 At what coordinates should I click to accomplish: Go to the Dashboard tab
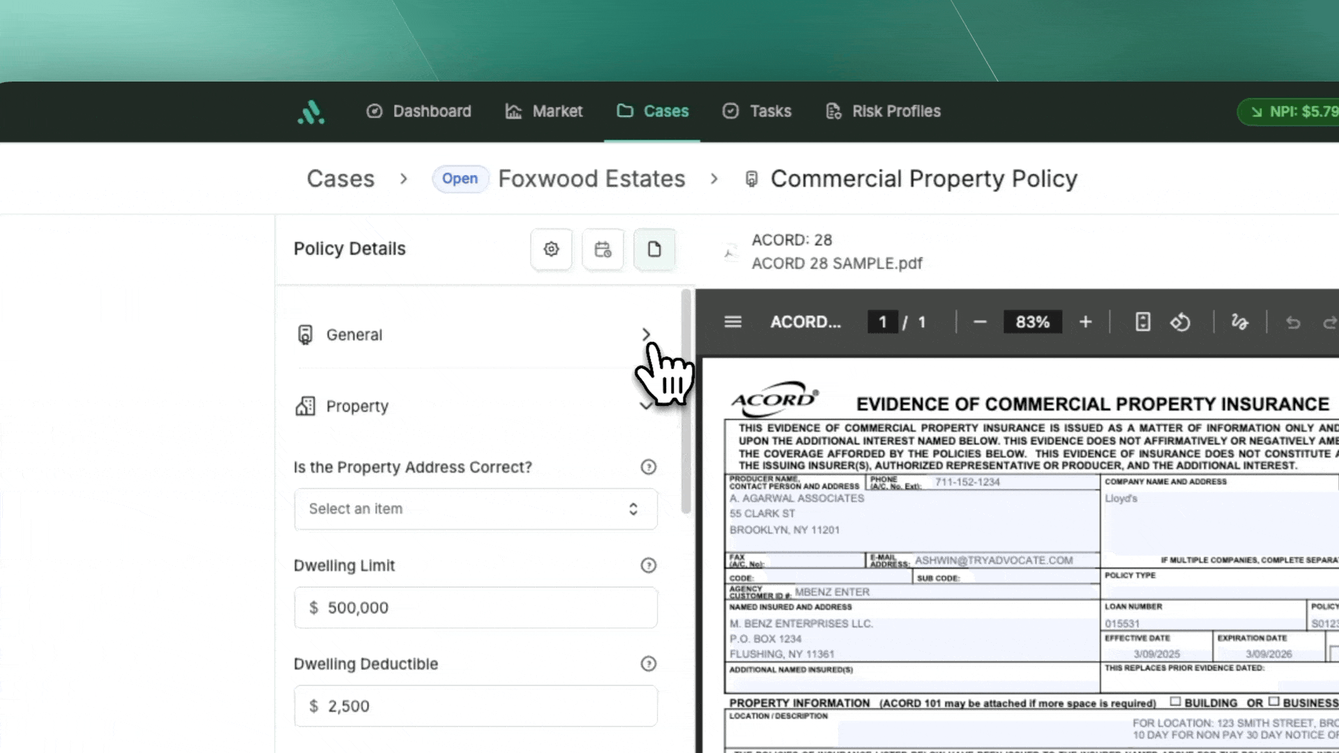tap(418, 112)
